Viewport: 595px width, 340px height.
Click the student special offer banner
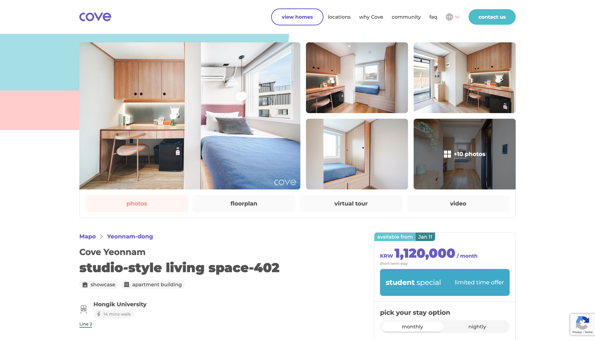pyautogui.click(x=444, y=282)
